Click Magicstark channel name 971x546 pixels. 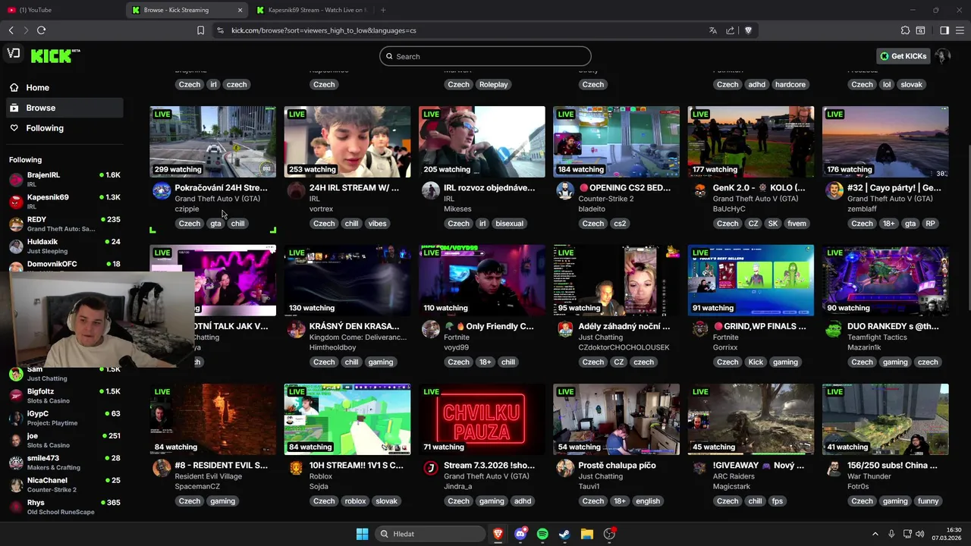732,486
